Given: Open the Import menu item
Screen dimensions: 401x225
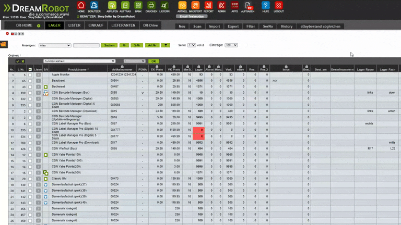Looking at the screenshot, I should (x=214, y=26).
